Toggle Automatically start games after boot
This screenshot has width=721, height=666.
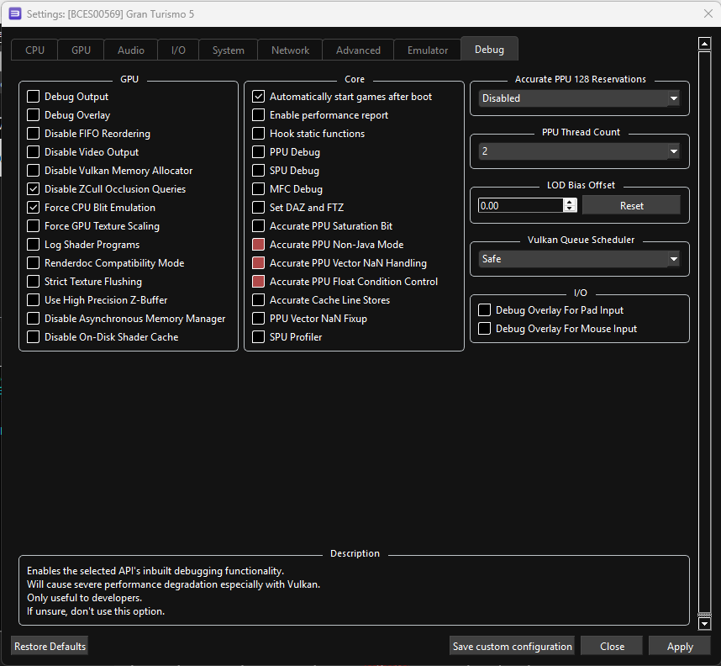pos(259,97)
